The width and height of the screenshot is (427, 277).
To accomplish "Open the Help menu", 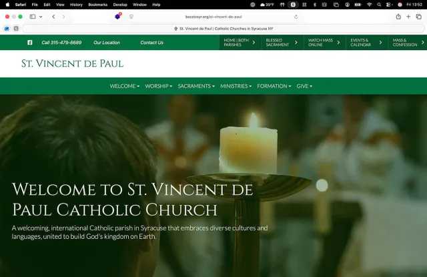I will (x=156, y=5).
